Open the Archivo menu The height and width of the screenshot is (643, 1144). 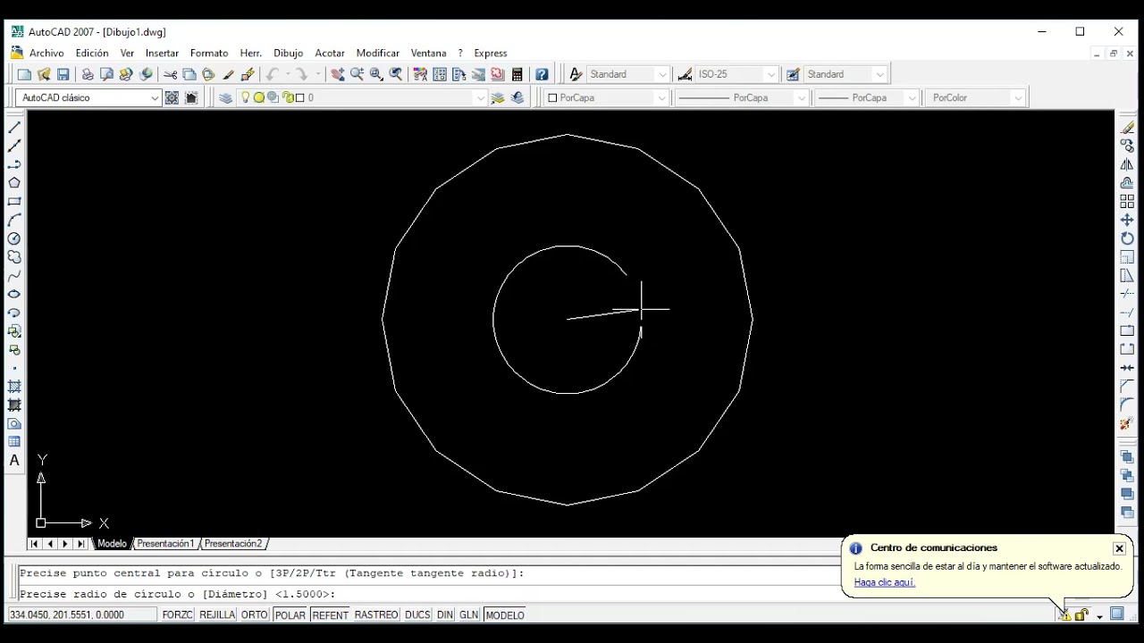pos(46,53)
